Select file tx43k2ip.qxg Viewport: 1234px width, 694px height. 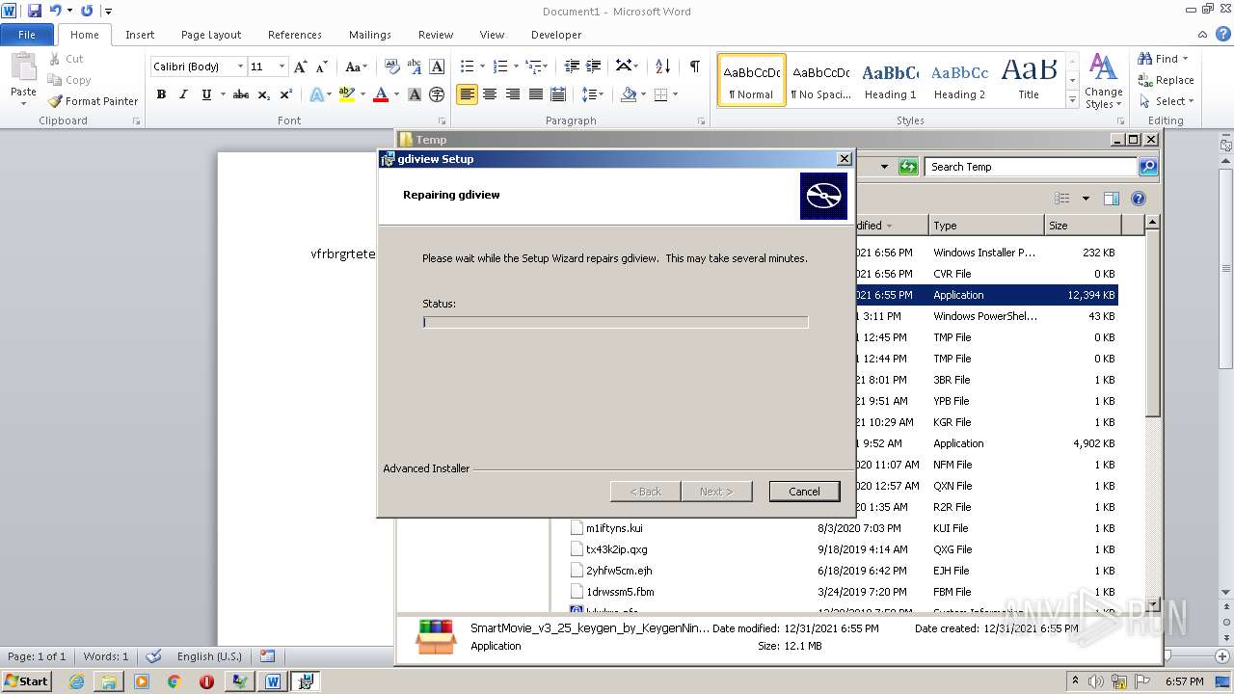coord(617,549)
